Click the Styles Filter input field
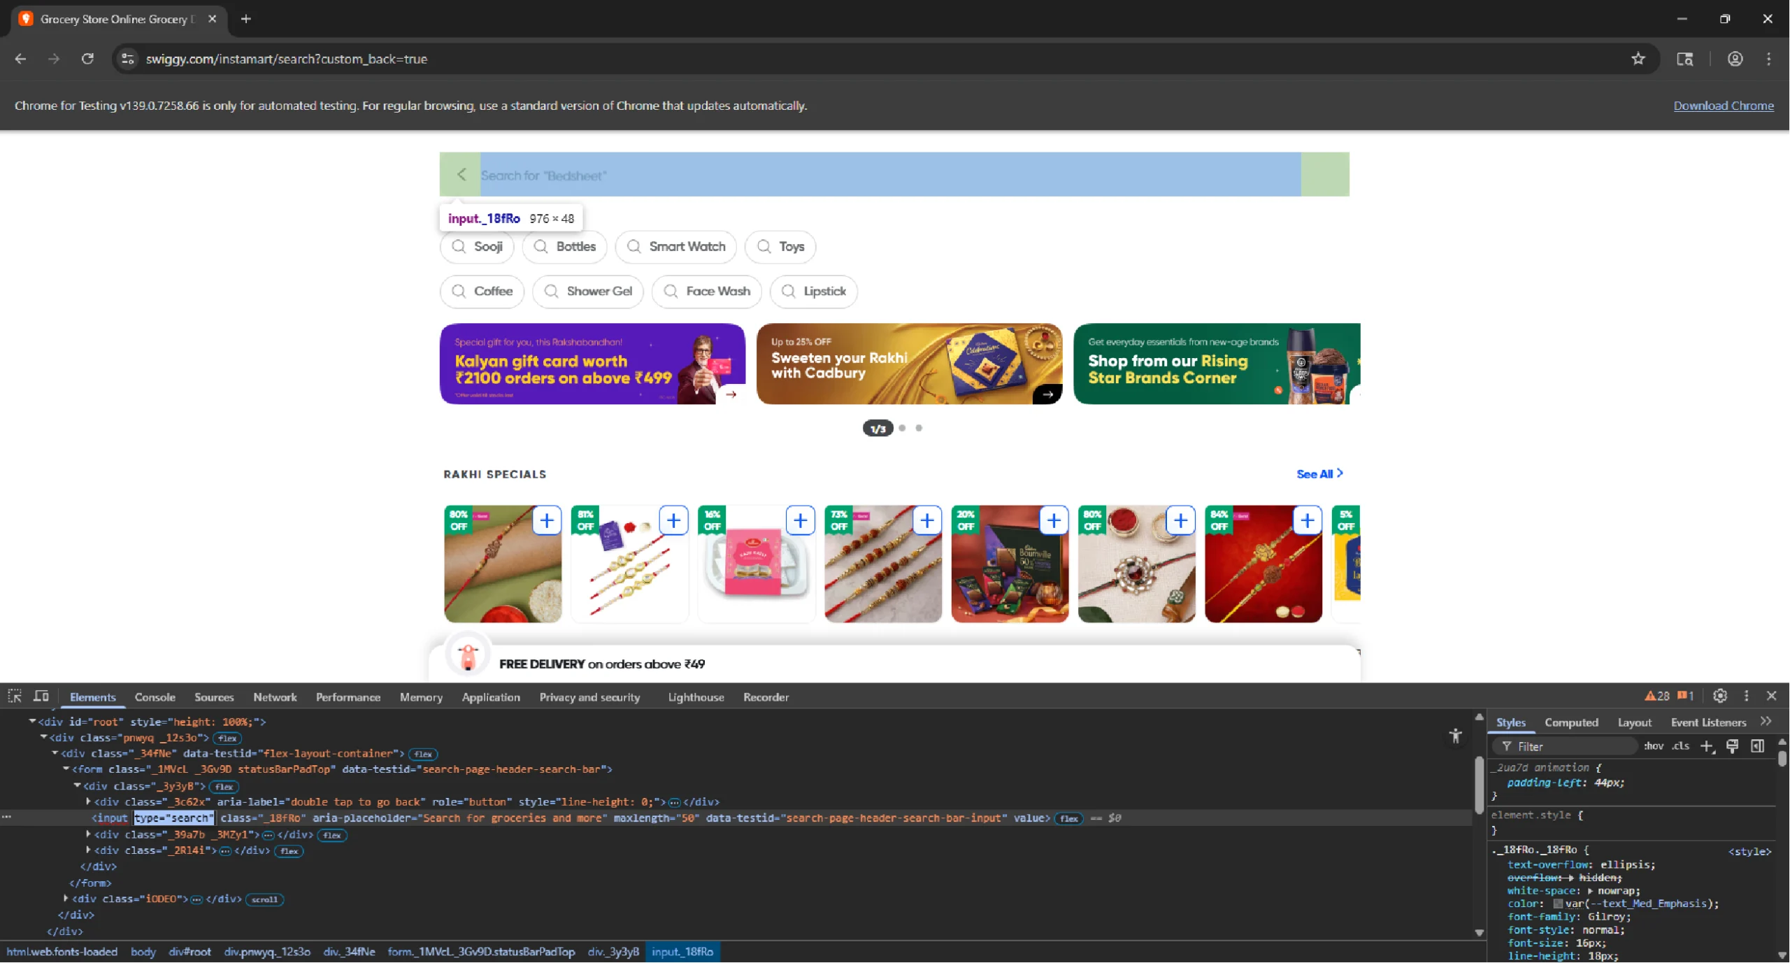1790x963 pixels. click(1566, 747)
